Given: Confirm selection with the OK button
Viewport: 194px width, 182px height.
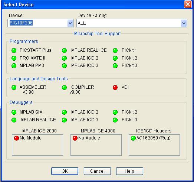Looking at the screenshot, I should [65, 171].
